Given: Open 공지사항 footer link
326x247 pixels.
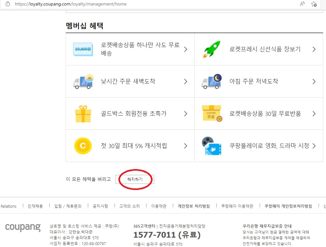Looking at the screenshot, I should [100, 206].
